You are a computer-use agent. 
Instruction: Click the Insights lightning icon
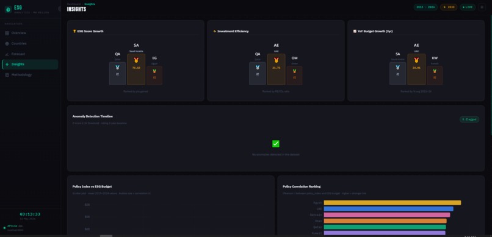tap(7, 64)
